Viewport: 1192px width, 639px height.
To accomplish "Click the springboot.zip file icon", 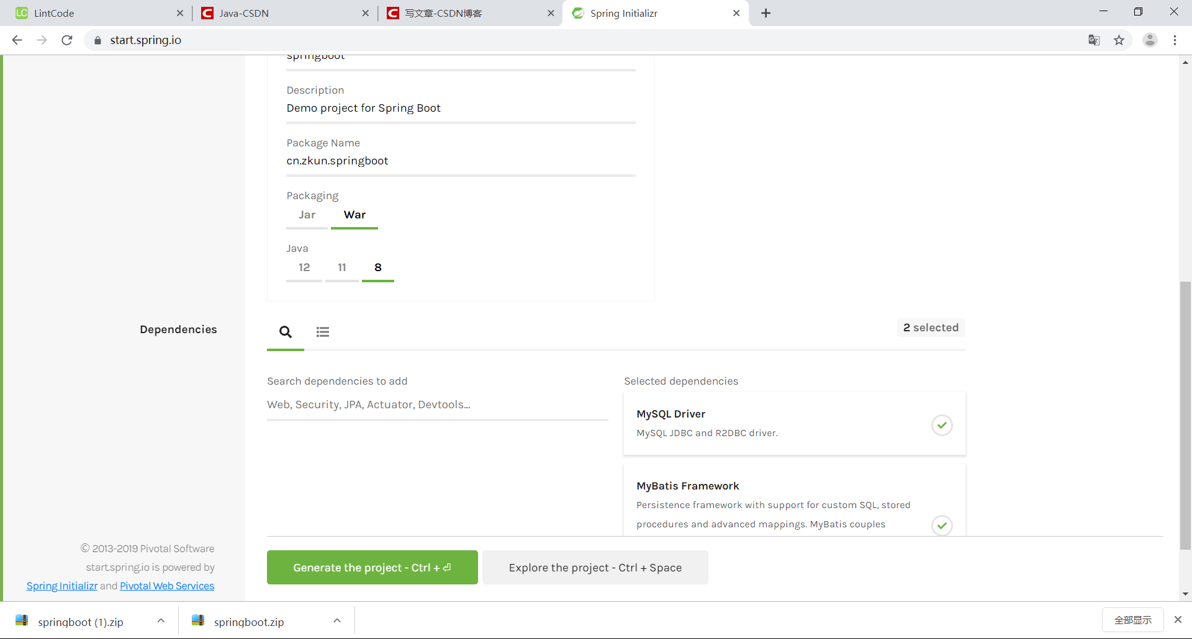I will tap(198, 620).
